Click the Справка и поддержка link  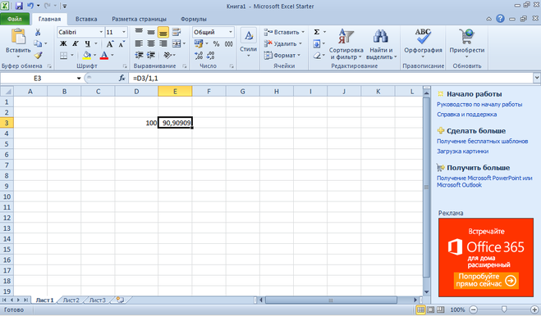pos(466,115)
